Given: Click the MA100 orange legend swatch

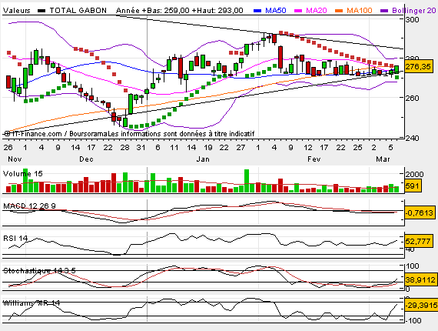Looking at the screenshot, I should 339,11.
